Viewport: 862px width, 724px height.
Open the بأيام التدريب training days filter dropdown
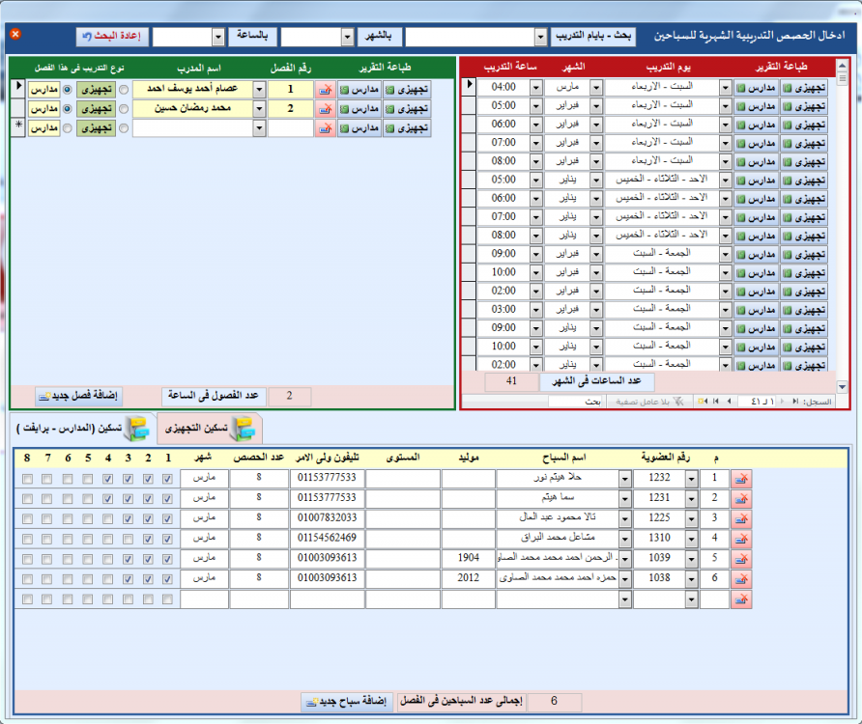pyautogui.click(x=541, y=37)
